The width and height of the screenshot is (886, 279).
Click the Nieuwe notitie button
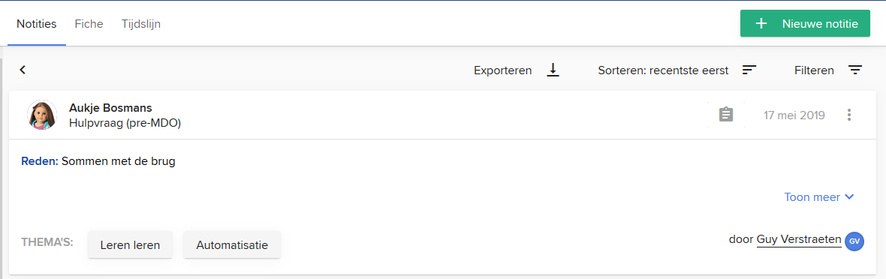tap(805, 24)
